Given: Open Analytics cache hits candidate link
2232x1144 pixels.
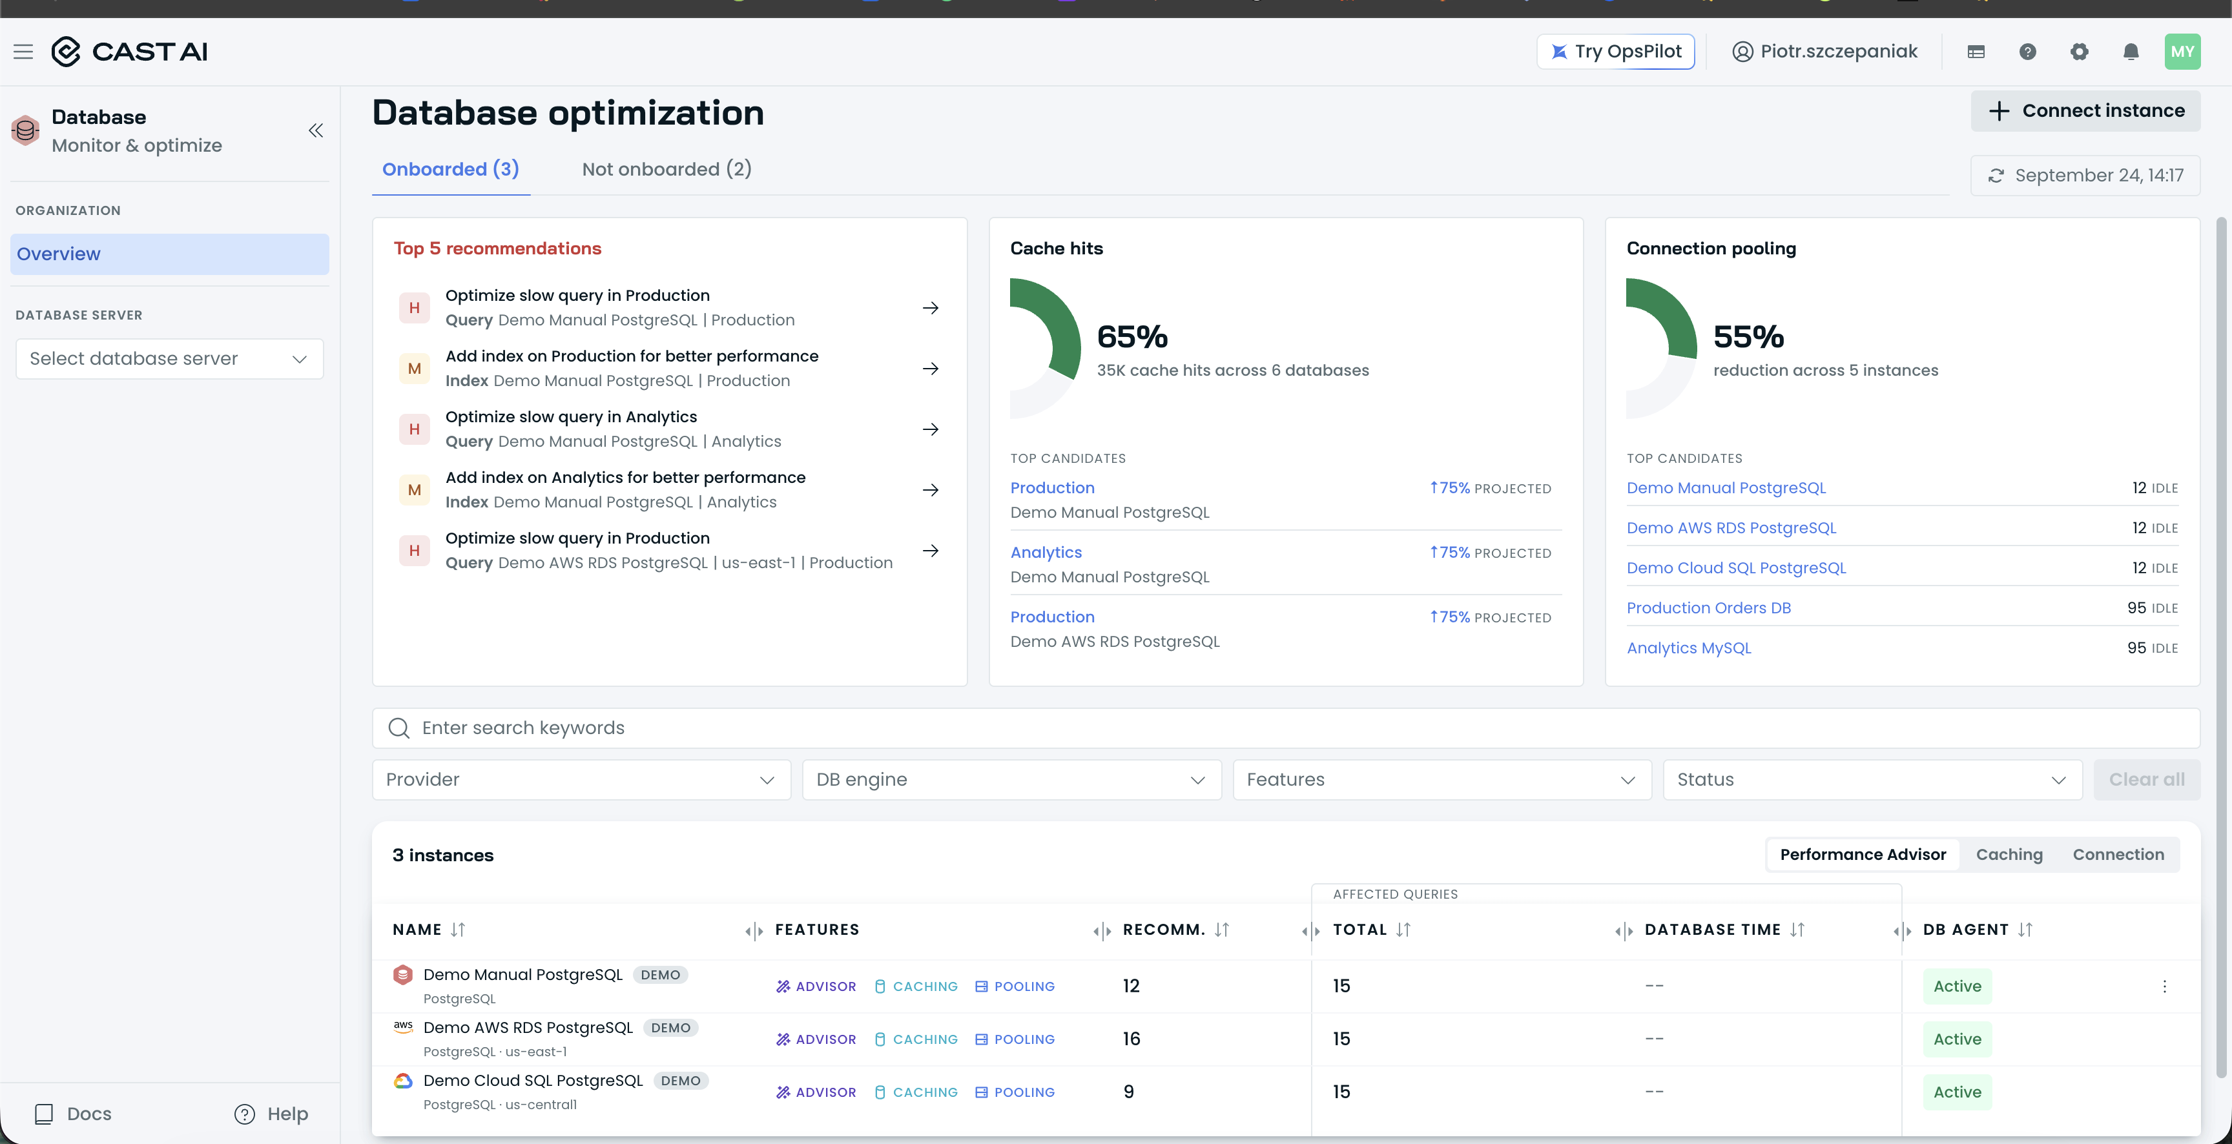Looking at the screenshot, I should coord(1046,553).
